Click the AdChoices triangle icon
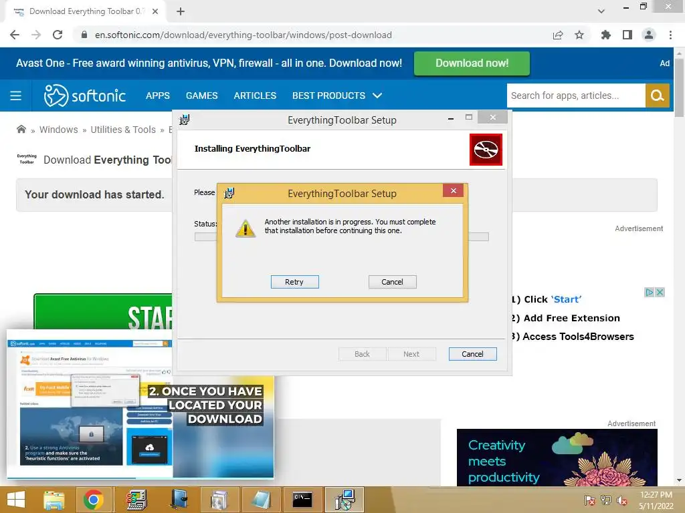The width and height of the screenshot is (685, 513). [650, 293]
